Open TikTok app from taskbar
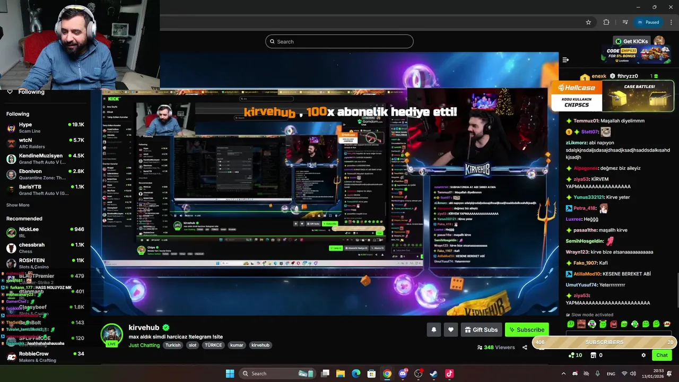Viewport: 679px width, 382px height. click(449, 374)
